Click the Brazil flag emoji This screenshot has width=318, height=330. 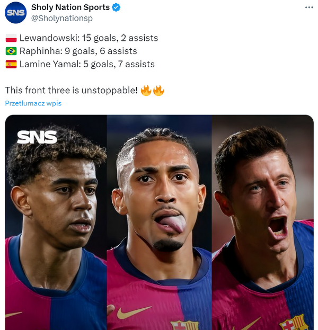(x=11, y=51)
